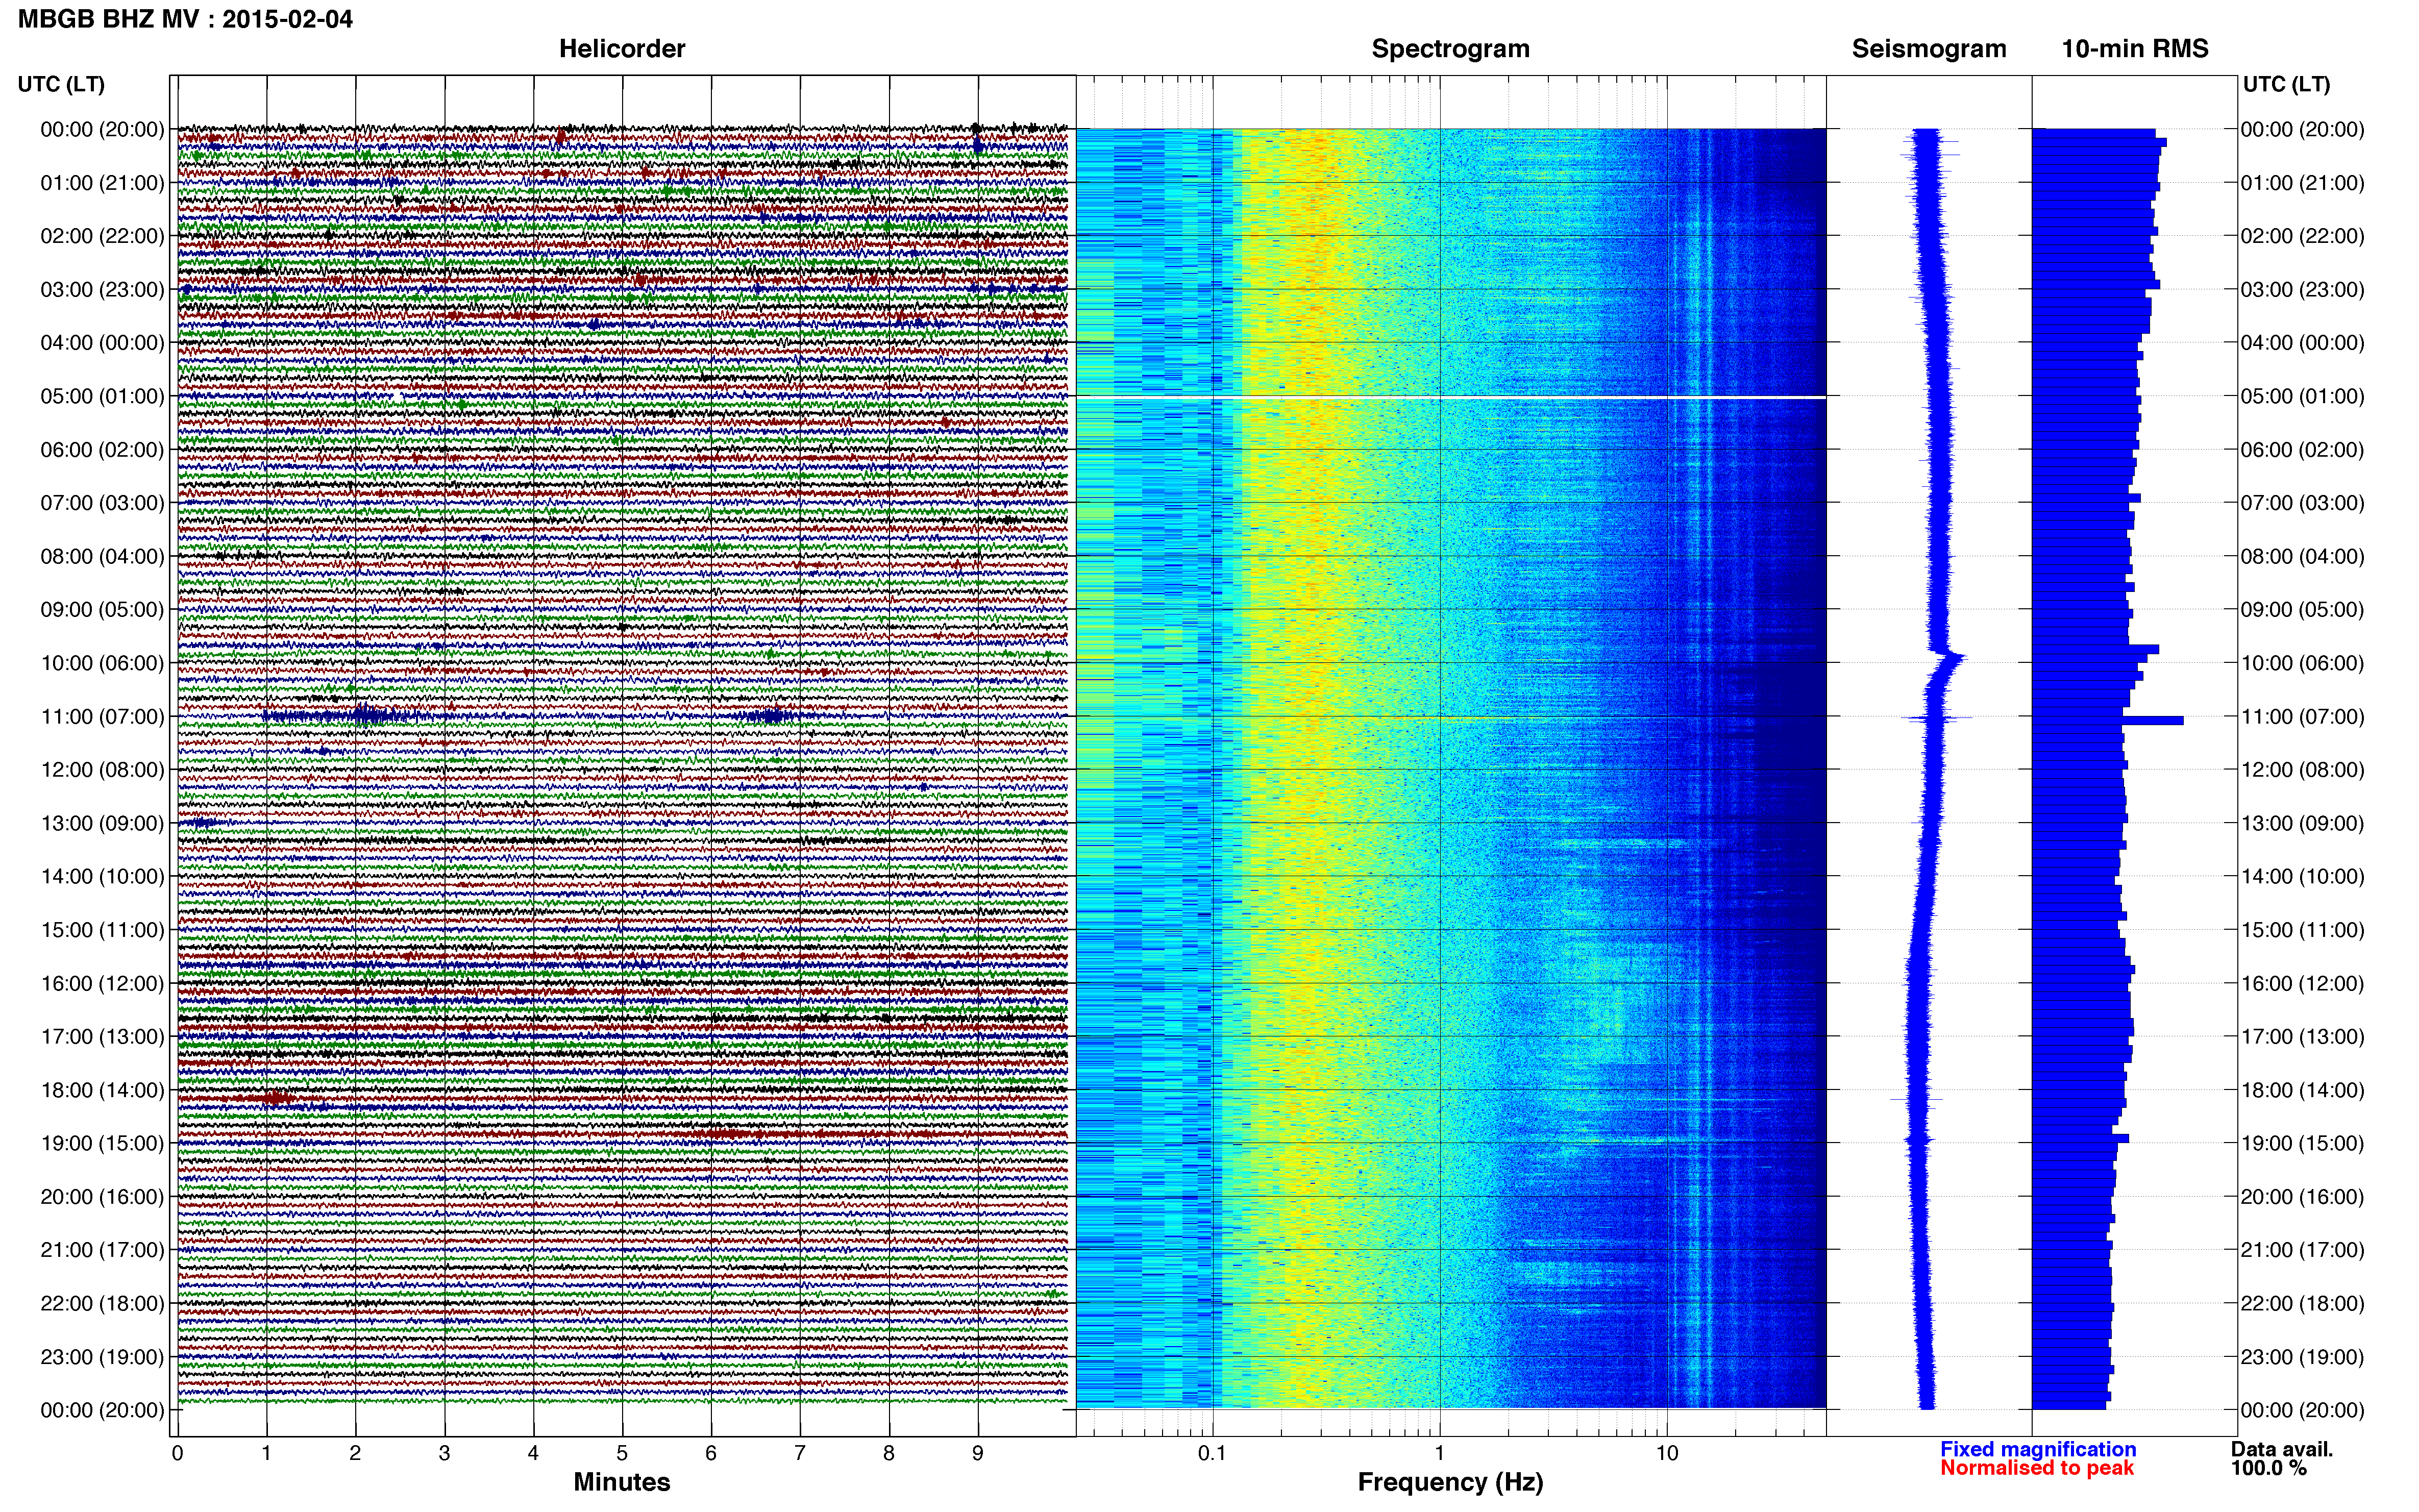Click the left time label '17:00 (13:00)'
This screenshot has width=2419, height=1512.
(102, 1037)
